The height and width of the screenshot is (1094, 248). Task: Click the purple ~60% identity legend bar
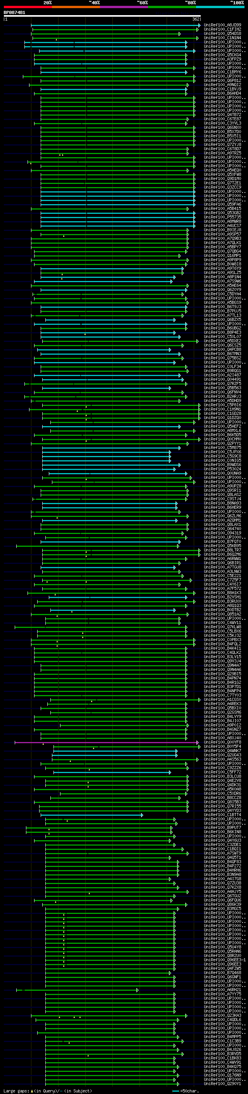pyautogui.click(x=124, y=7)
